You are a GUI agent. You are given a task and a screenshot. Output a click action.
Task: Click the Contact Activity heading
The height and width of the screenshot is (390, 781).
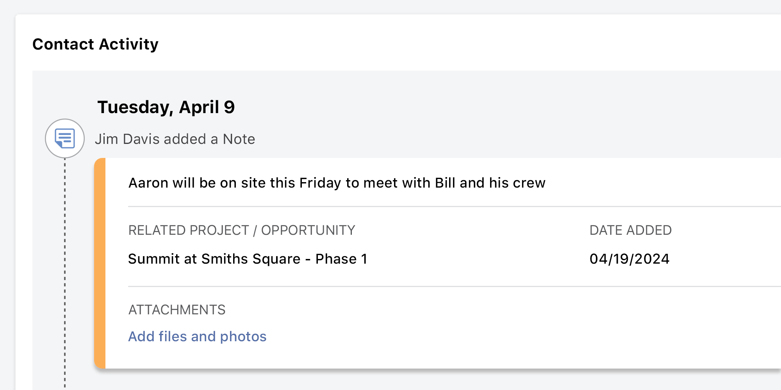point(95,44)
